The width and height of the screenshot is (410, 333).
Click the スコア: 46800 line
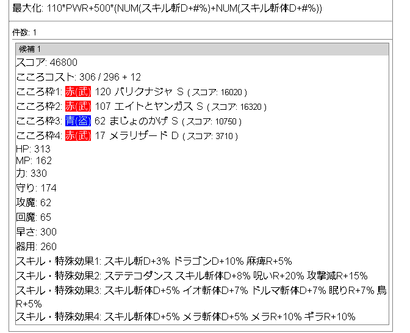pos(46,62)
